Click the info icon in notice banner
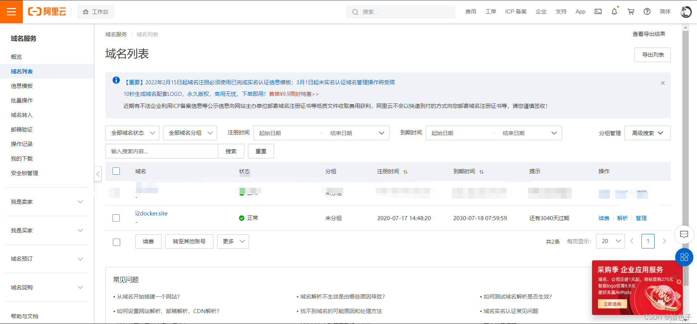 (x=116, y=80)
